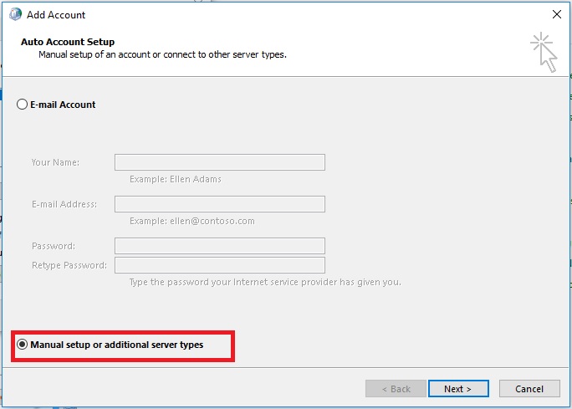Go back with the Back button
572x409 pixels.
tap(396, 389)
